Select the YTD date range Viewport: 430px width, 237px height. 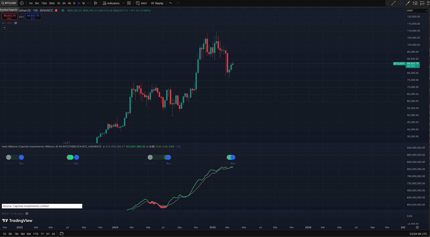pos(35,234)
